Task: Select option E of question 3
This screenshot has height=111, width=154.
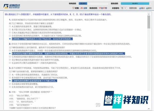Action: pyautogui.click(x=10, y=87)
